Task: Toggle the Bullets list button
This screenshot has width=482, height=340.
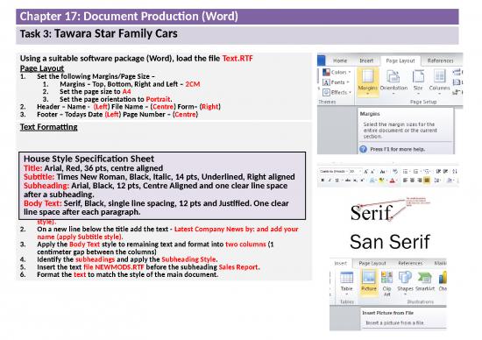Action: click(x=407, y=172)
